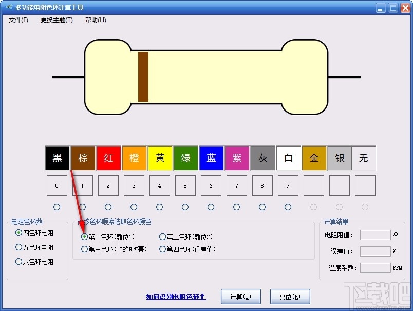Select the 紫 (purple) color band swatch

(237, 158)
